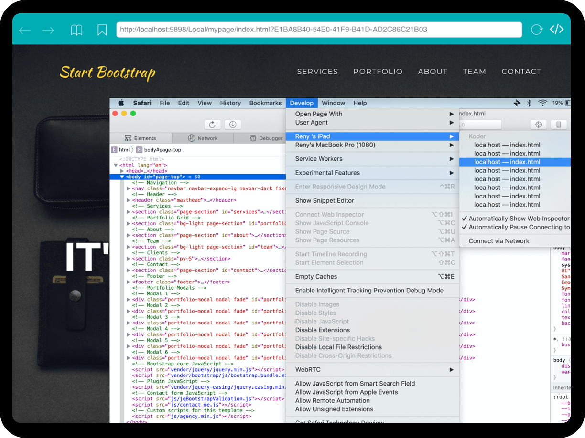Click the bookmarks book icon in browser toolbar
Viewport: 585px width, 438px height.
click(76, 29)
